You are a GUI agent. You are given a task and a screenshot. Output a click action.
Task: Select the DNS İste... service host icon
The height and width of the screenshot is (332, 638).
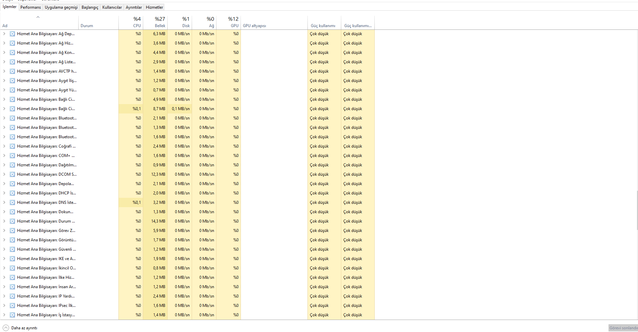click(12, 202)
